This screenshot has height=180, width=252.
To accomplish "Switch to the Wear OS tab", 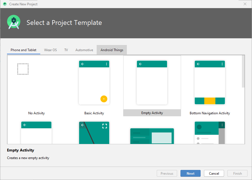I will point(50,50).
